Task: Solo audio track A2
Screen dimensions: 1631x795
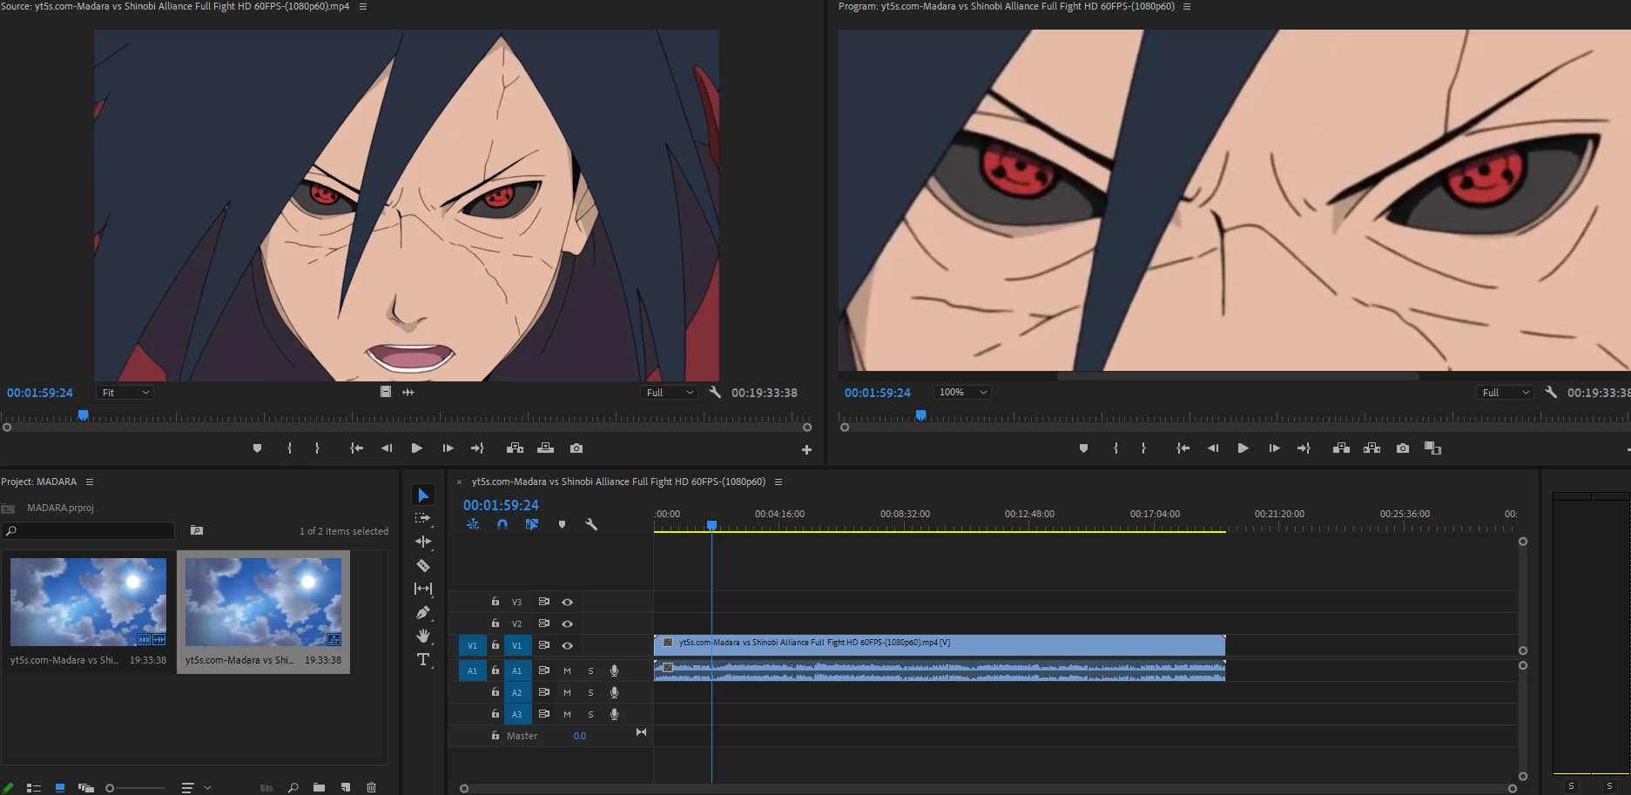Action: click(590, 692)
